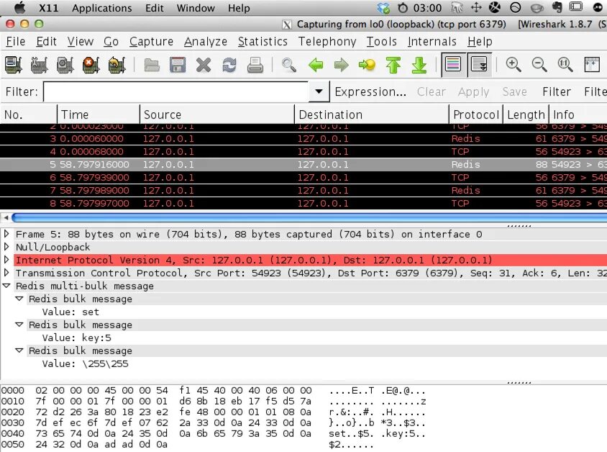Click the display filter input field

pyautogui.click(x=176, y=92)
